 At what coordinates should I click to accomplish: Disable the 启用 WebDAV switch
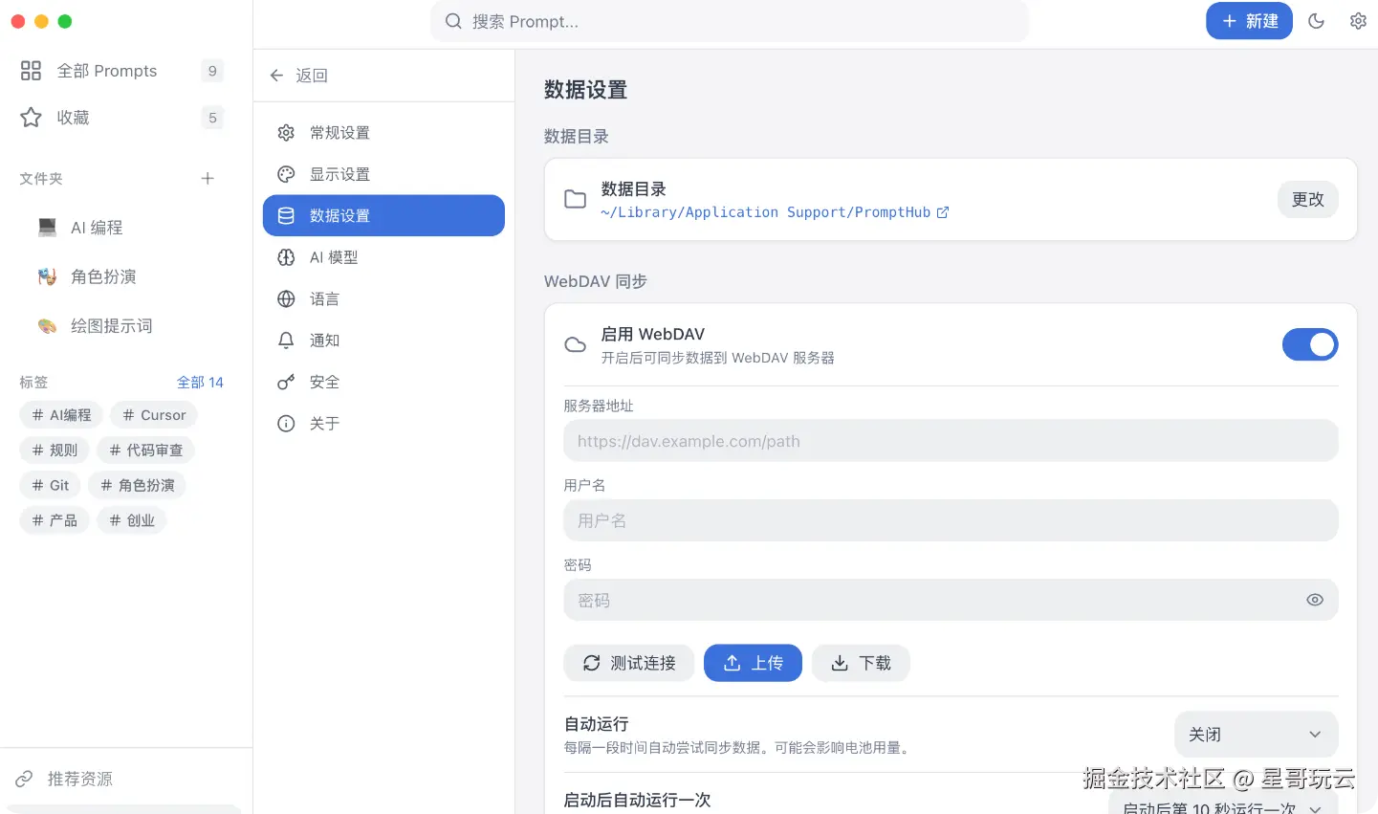click(x=1310, y=344)
